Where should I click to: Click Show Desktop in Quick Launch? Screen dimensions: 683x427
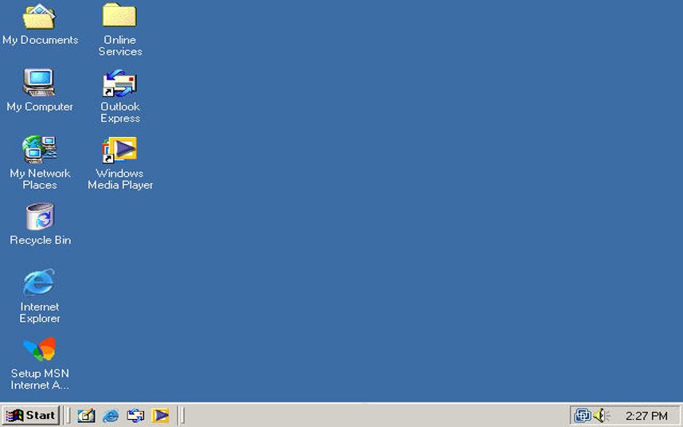tap(86, 415)
